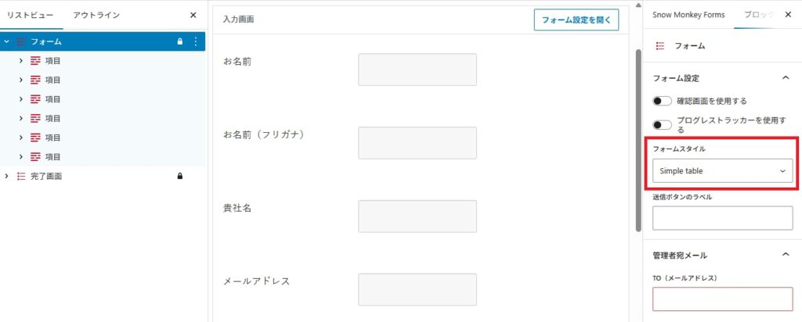Image resolution: width=802 pixels, height=322 pixels.
Task: Click the 完了画面 block icon
Action: click(x=21, y=177)
